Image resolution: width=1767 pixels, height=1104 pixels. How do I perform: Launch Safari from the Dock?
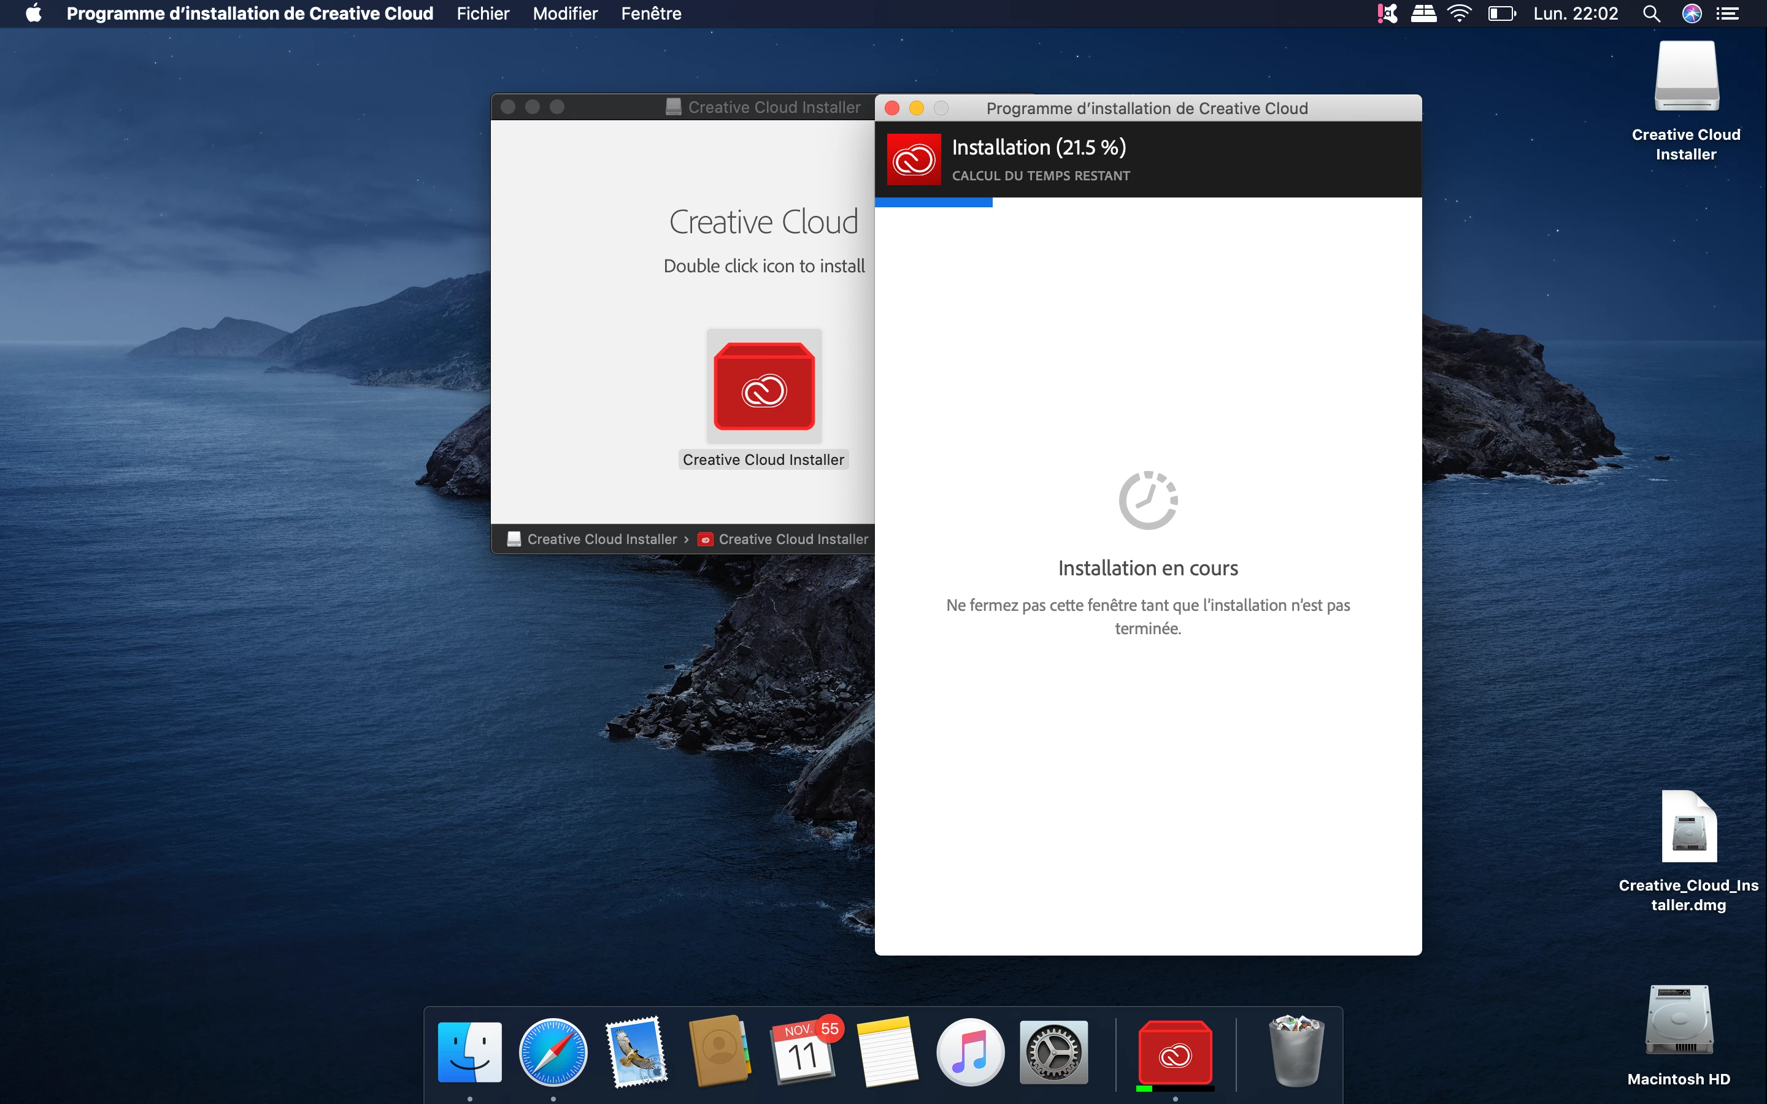pos(553,1052)
